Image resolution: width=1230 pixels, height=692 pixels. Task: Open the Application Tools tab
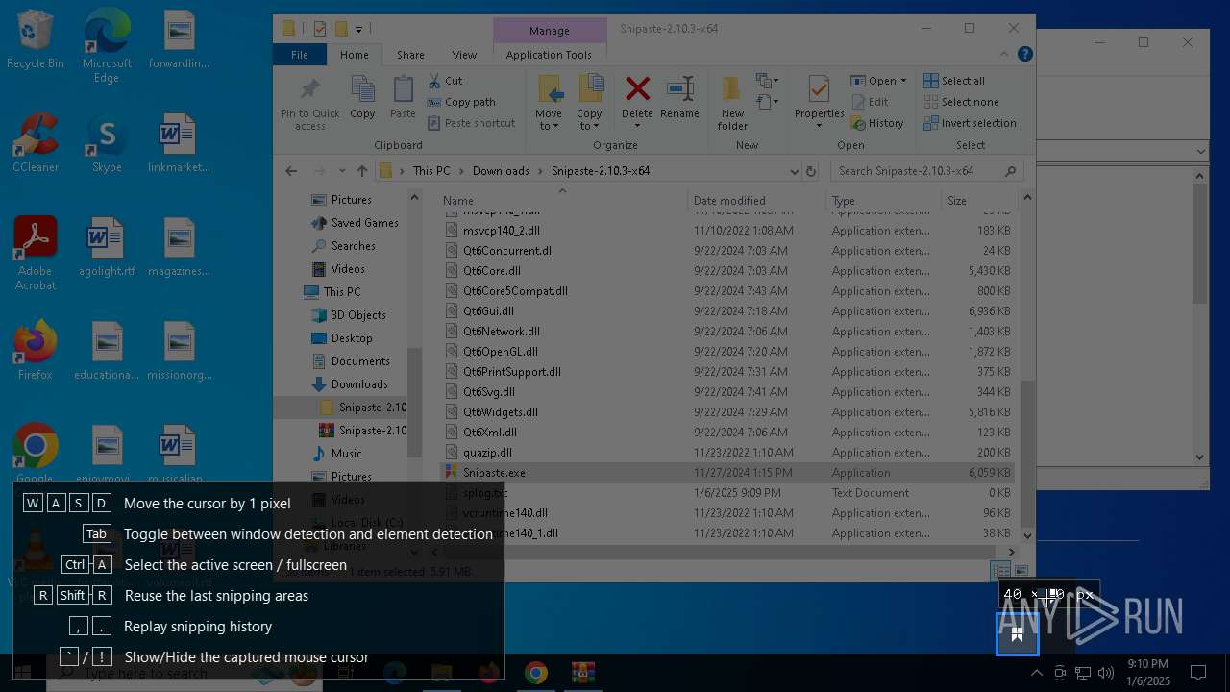click(549, 55)
